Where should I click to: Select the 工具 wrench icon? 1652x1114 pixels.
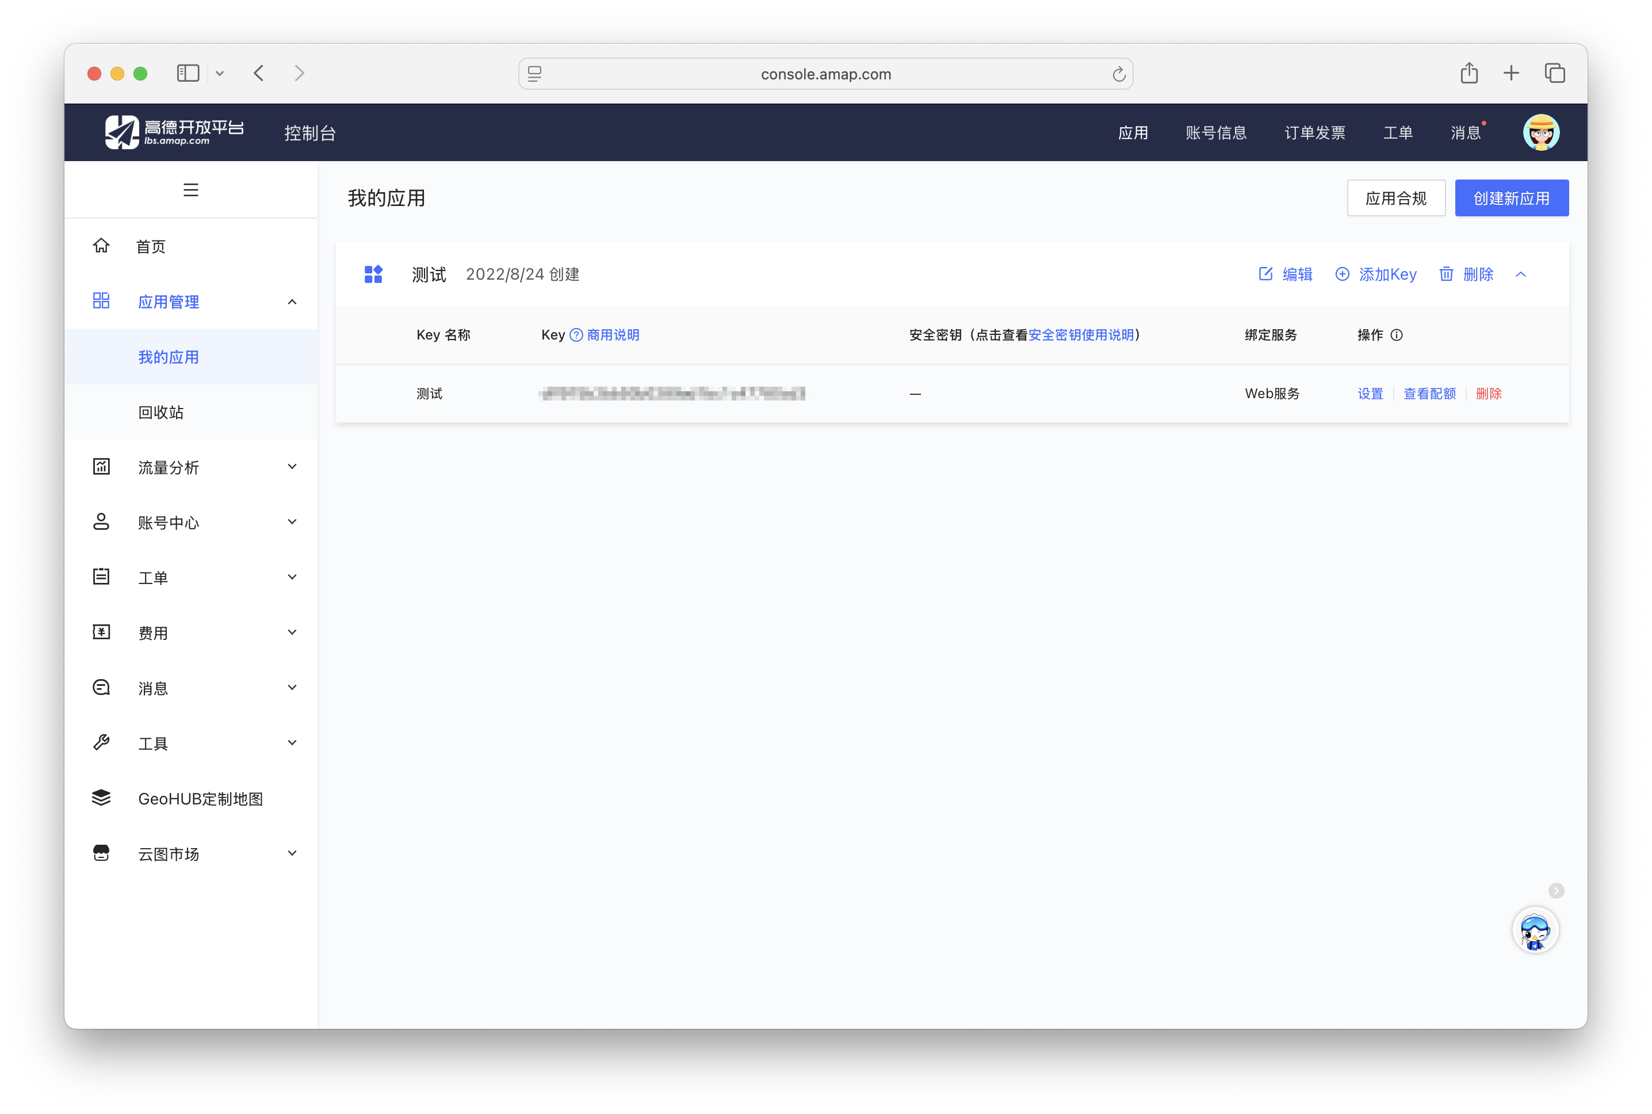102,742
